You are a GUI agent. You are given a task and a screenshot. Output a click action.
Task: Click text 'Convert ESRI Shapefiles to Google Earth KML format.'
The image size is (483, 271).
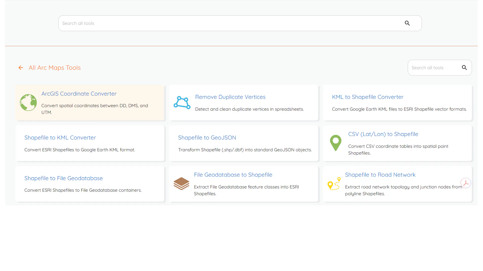pos(80,150)
